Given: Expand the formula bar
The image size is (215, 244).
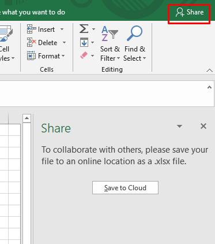Looking at the screenshot, I should [x=209, y=87].
